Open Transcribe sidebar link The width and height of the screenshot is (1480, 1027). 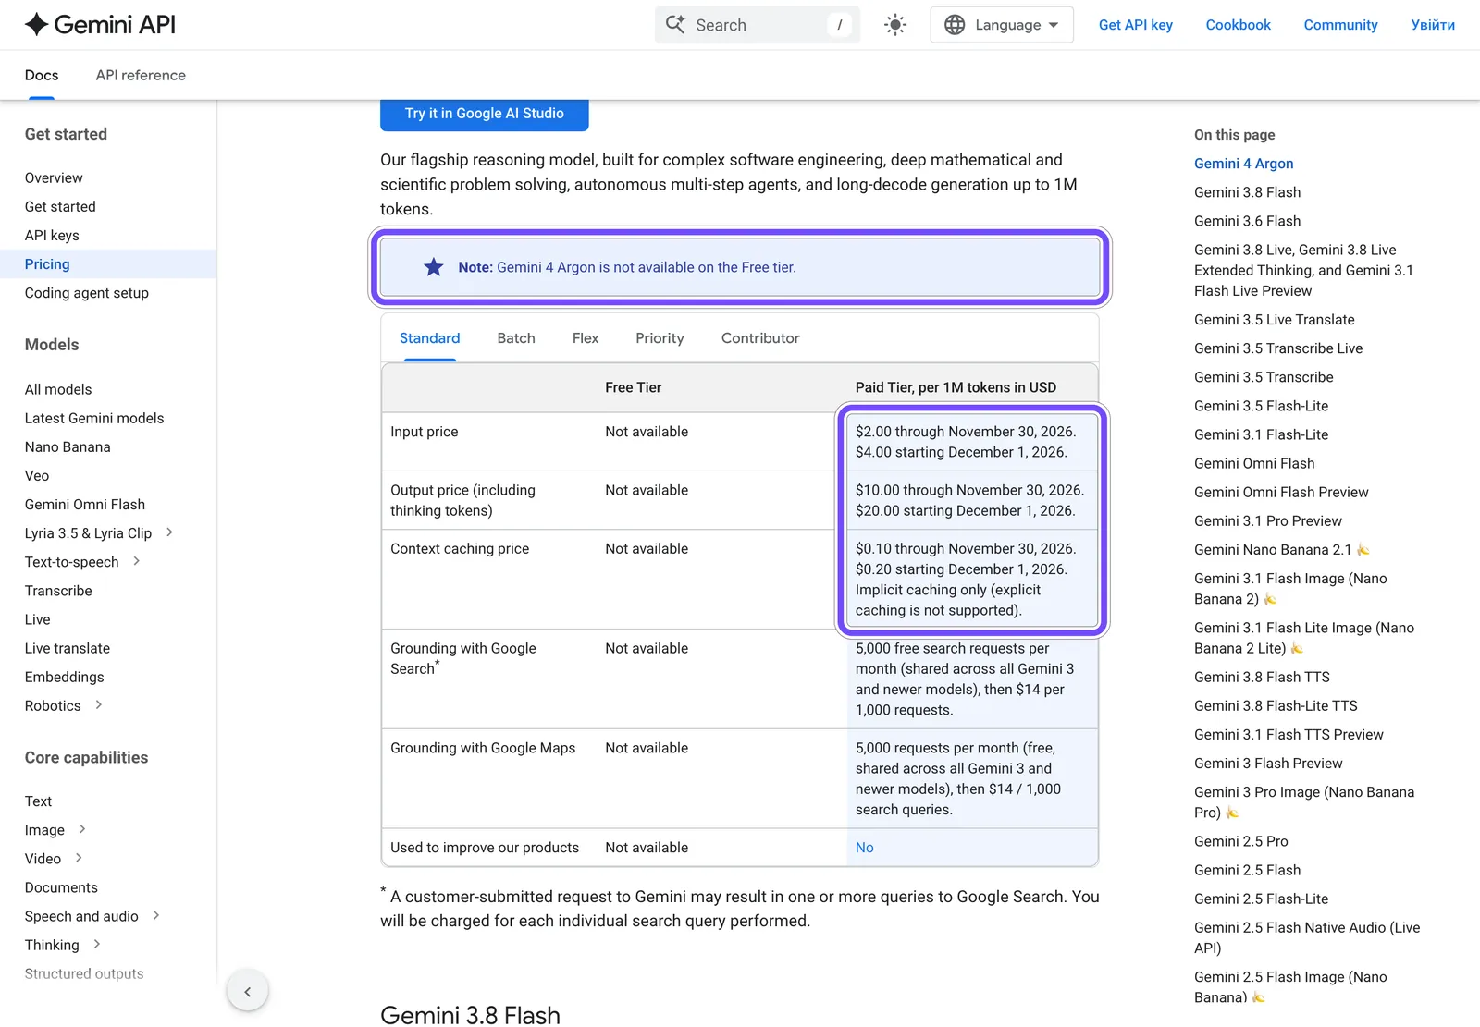pos(58,591)
